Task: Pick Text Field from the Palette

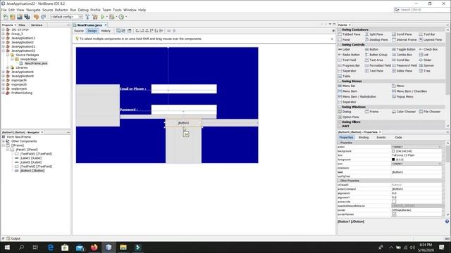Action: click(347, 60)
